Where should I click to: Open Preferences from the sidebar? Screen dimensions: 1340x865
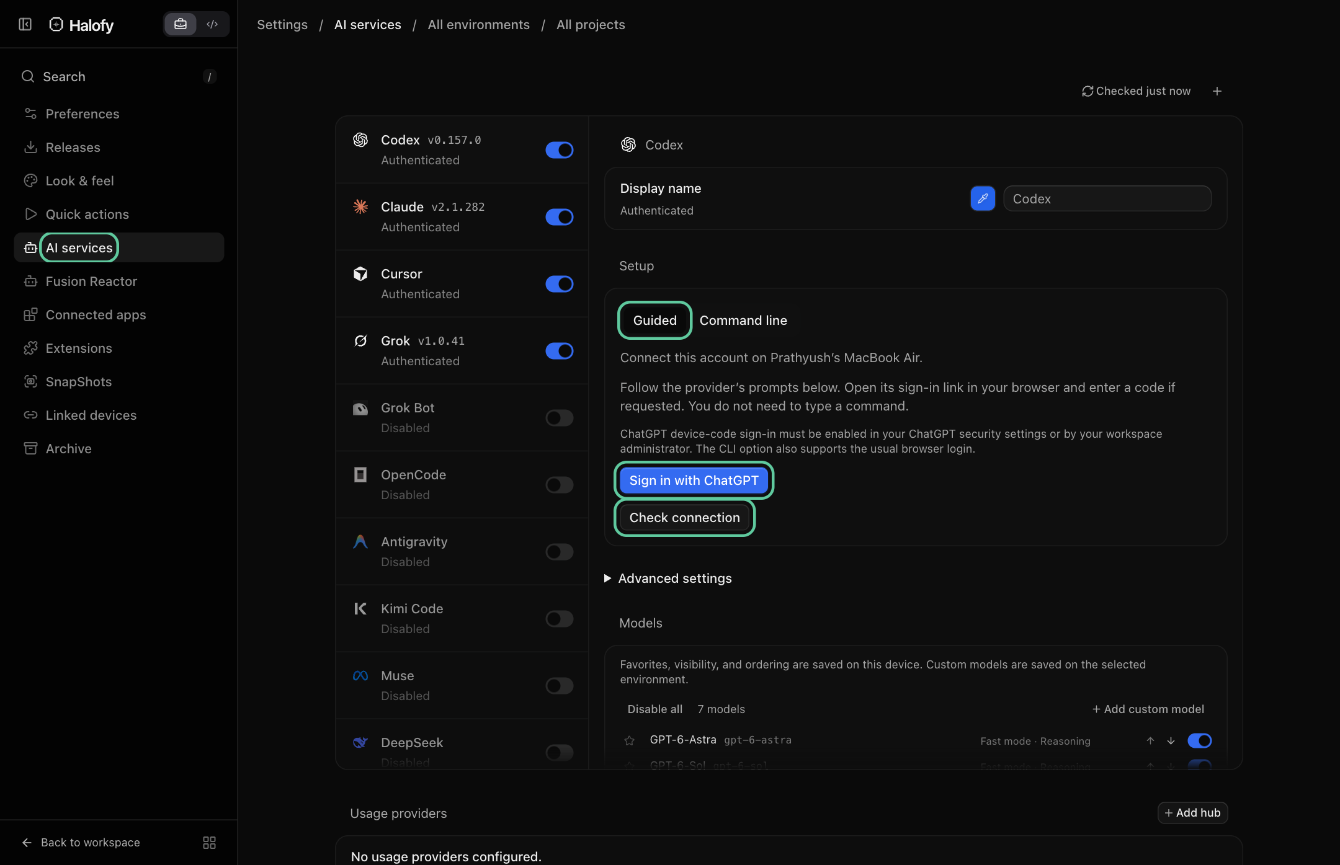click(x=119, y=113)
